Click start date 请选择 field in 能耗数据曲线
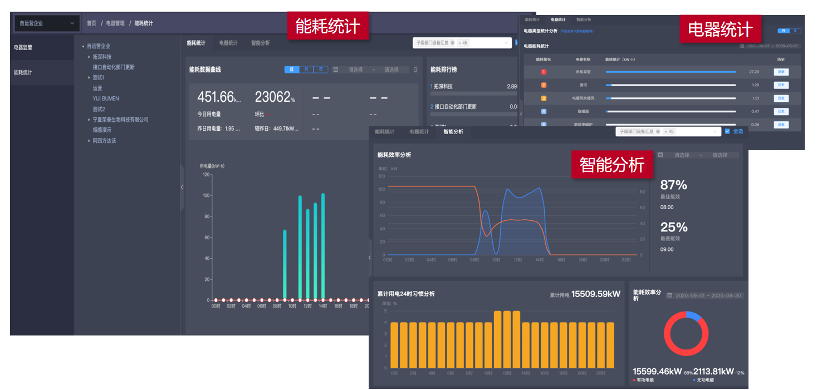This screenshot has height=390, width=822. 356,70
